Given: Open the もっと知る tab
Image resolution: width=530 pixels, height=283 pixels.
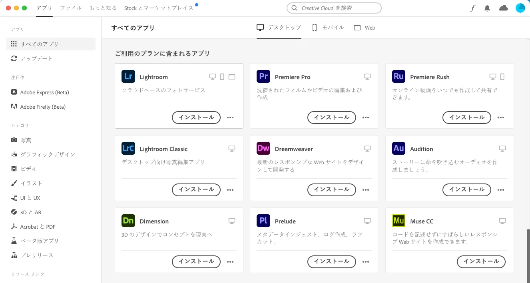Looking at the screenshot, I should [103, 8].
